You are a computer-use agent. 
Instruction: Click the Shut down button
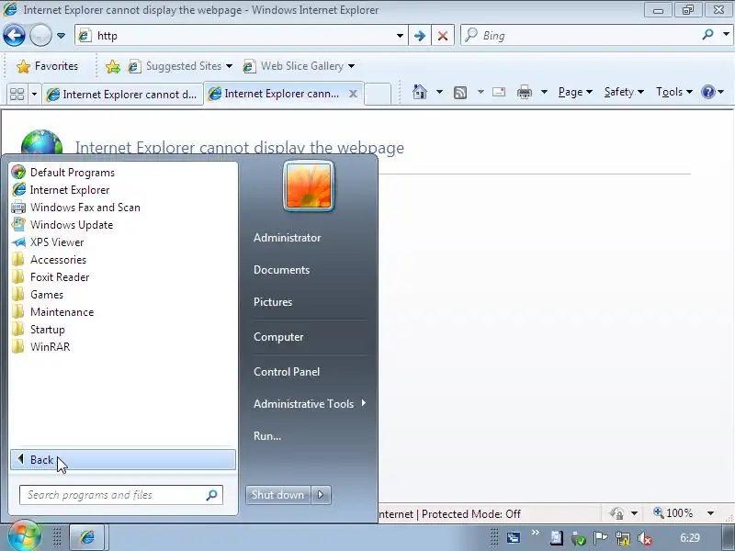pyautogui.click(x=278, y=495)
